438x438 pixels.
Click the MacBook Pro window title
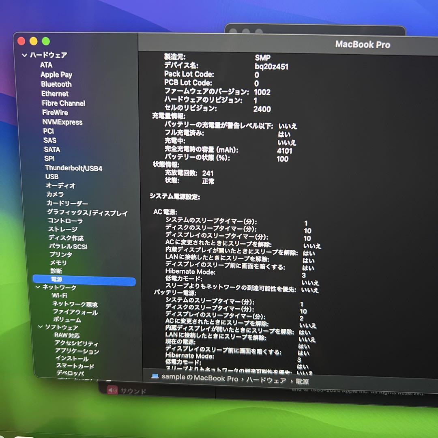click(363, 45)
